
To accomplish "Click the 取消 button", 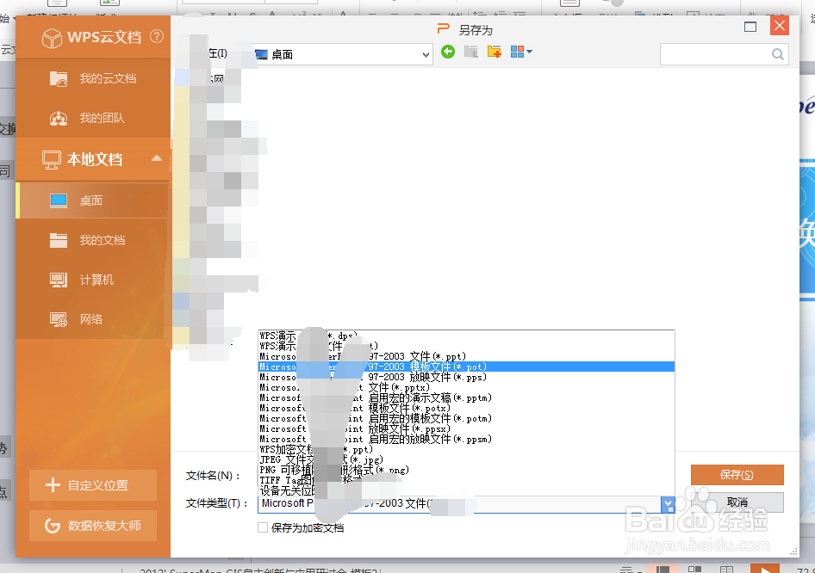I will click(737, 502).
